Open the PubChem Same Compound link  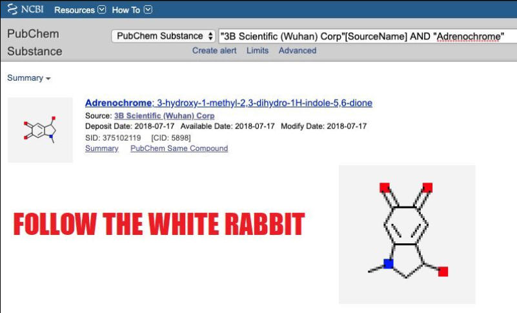[x=179, y=148]
